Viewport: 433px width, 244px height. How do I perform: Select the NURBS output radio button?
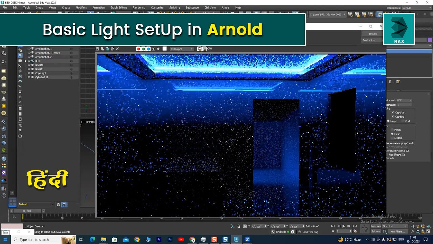[392, 138]
